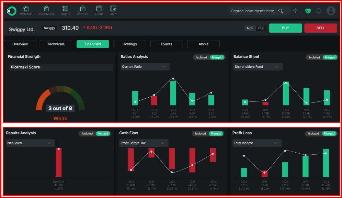This screenshot has width=342, height=198.
Task: Click the Swiggy ticker tag
Action: tap(49, 28)
